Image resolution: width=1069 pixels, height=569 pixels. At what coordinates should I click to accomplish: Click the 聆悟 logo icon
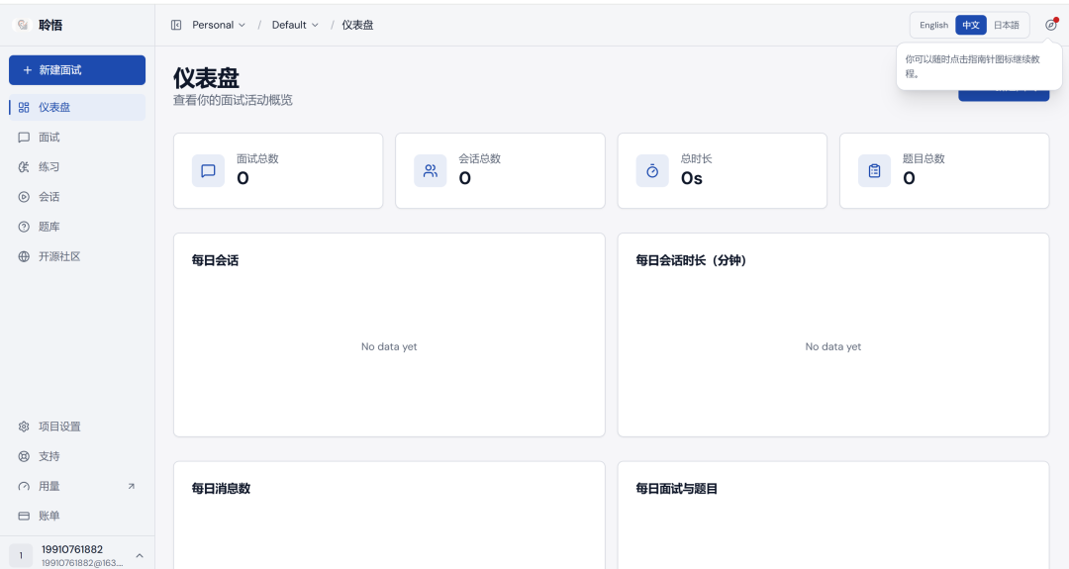click(x=23, y=25)
